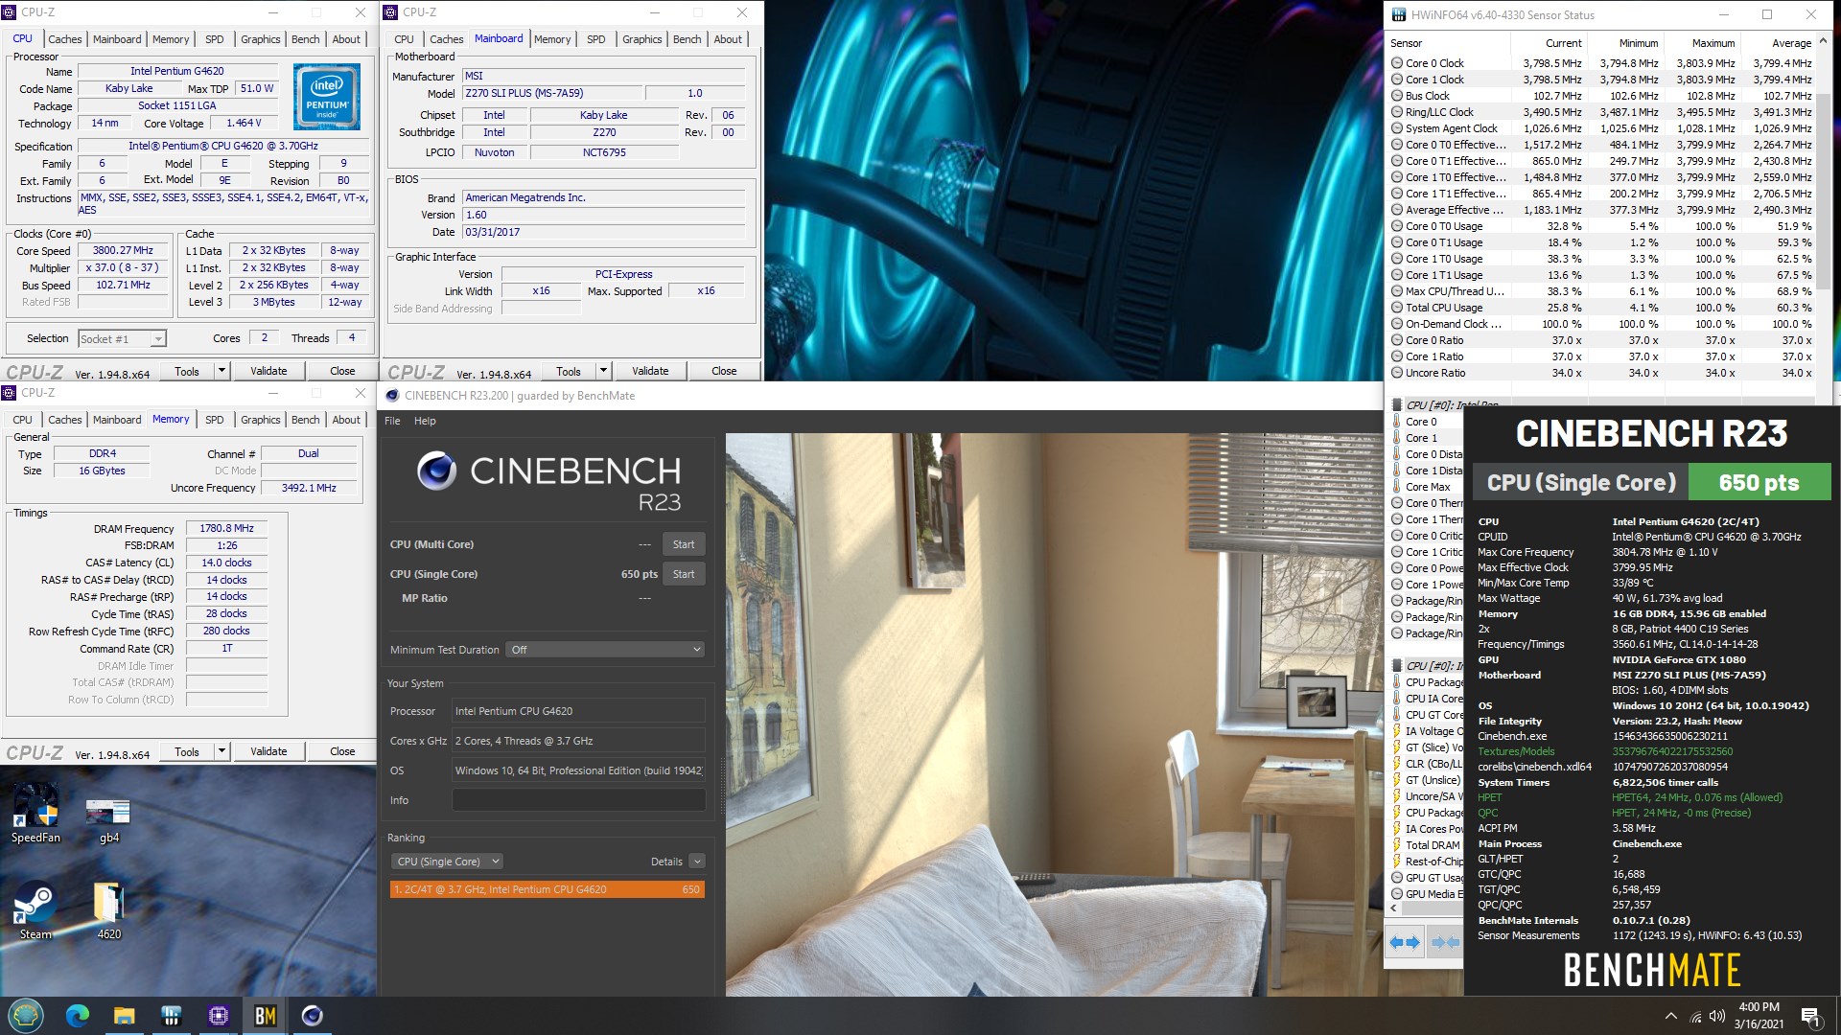
Task: Open the CPU (Single Core) ranking dropdown
Action: (x=447, y=862)
